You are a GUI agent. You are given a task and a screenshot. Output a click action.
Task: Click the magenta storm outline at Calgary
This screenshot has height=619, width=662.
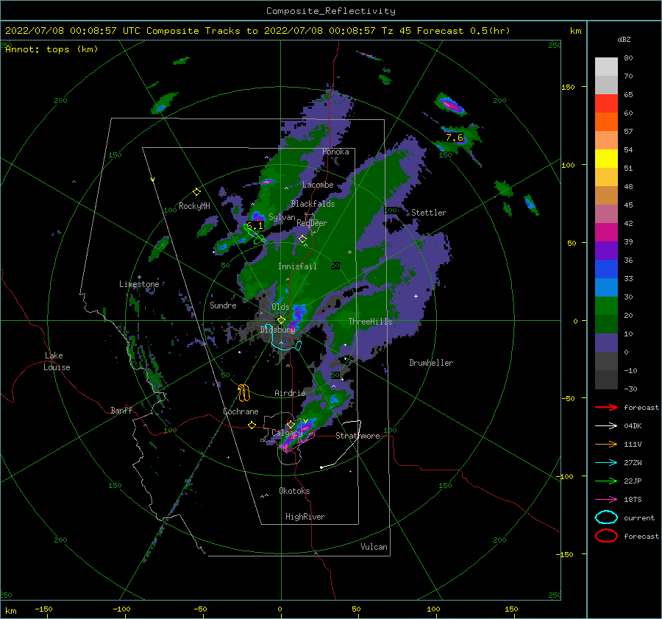pyautogui.click(x=298, y=442)
